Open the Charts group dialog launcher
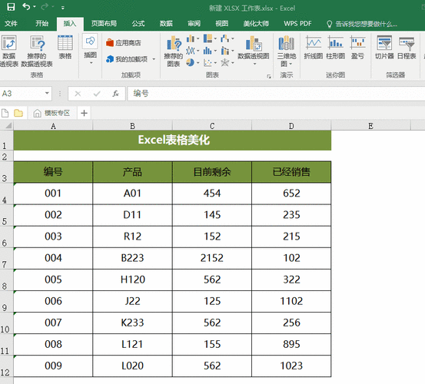 [x=269, y=76]
